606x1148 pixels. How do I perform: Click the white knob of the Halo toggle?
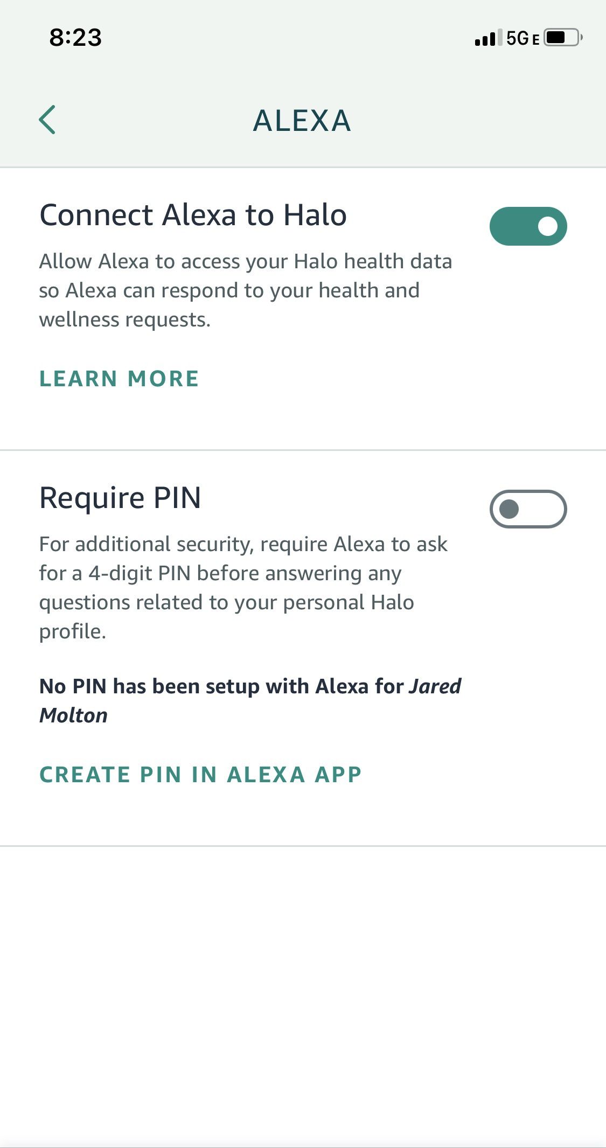pyautogui.click(x=548, y=226)
